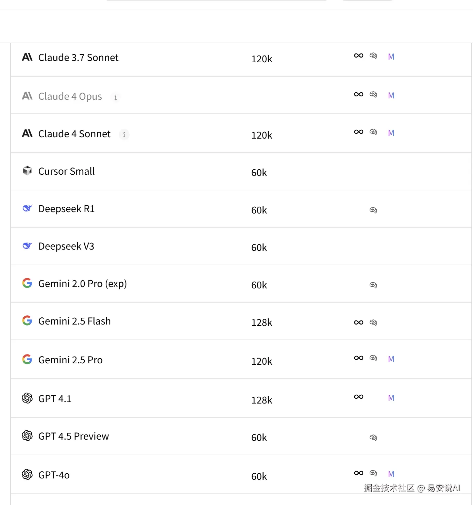Click the Anthropic logo beside Claude 4 Sonnet

[x=27, y=133]
